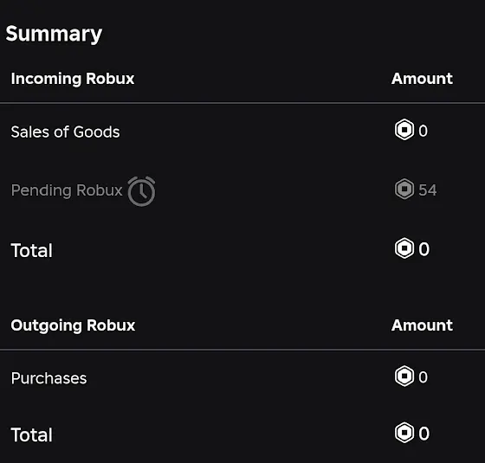The height and width of the screenshot is (463, 485).
Task: Click the Purchases amount value 0
Action: click(x=424, y=377)
